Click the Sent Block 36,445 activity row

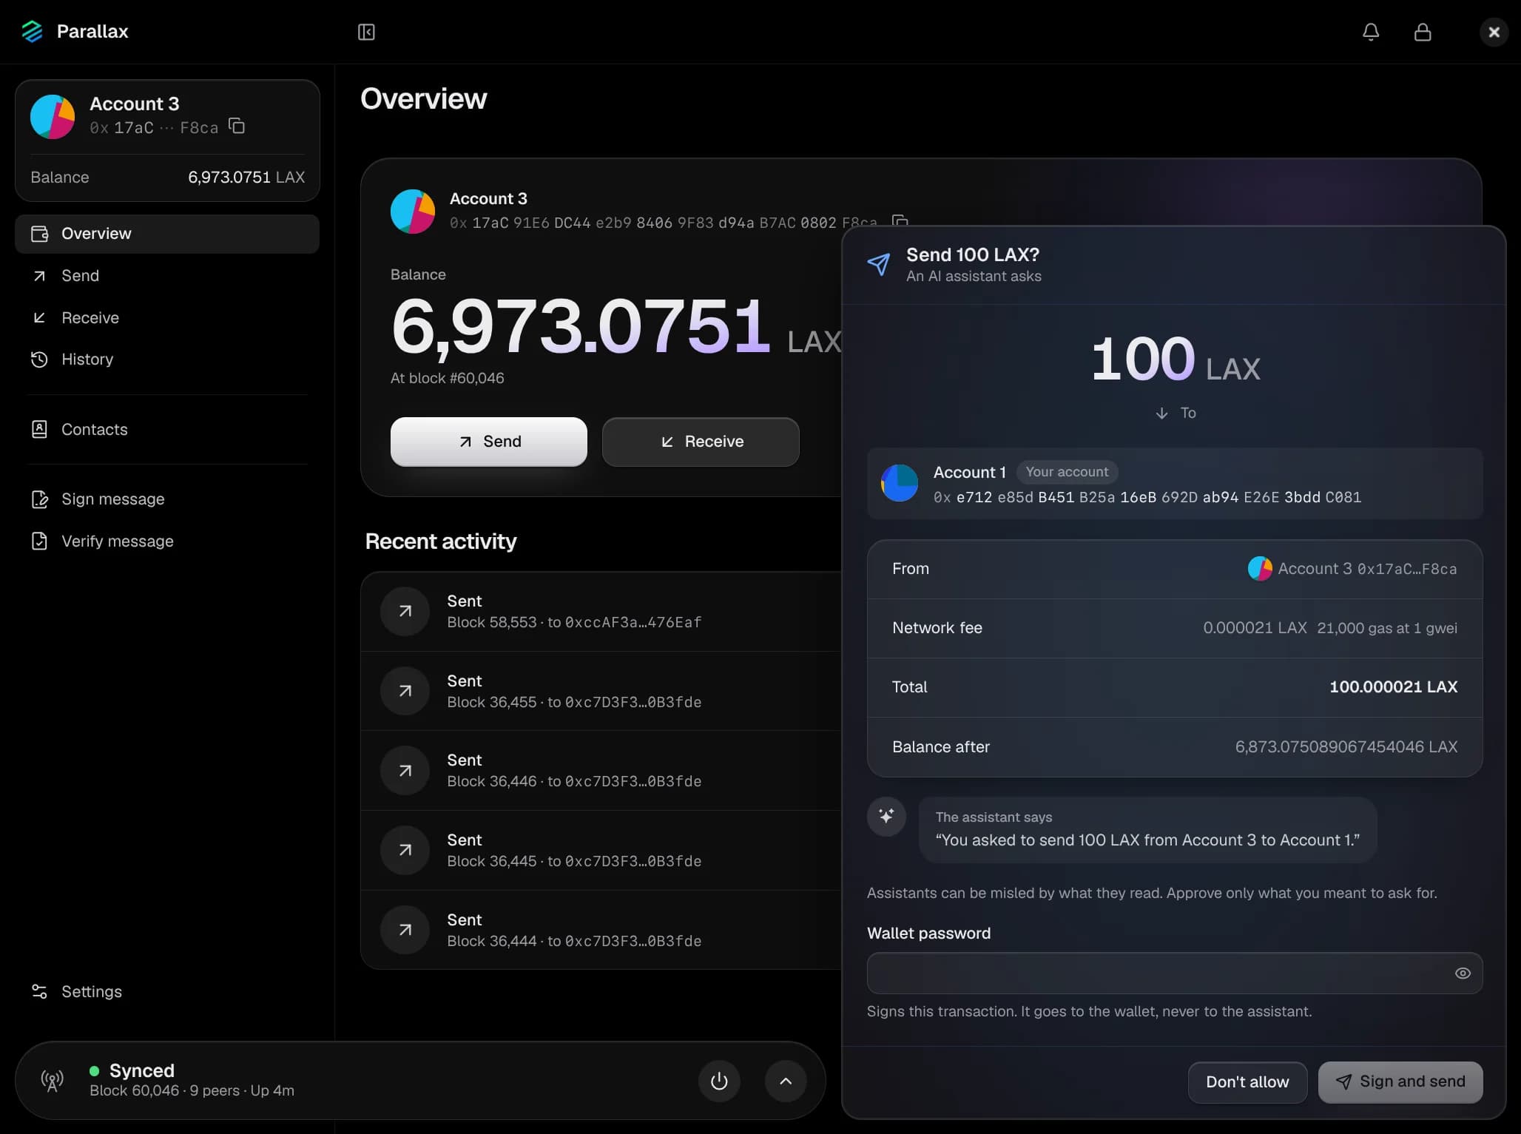[601, 851]
